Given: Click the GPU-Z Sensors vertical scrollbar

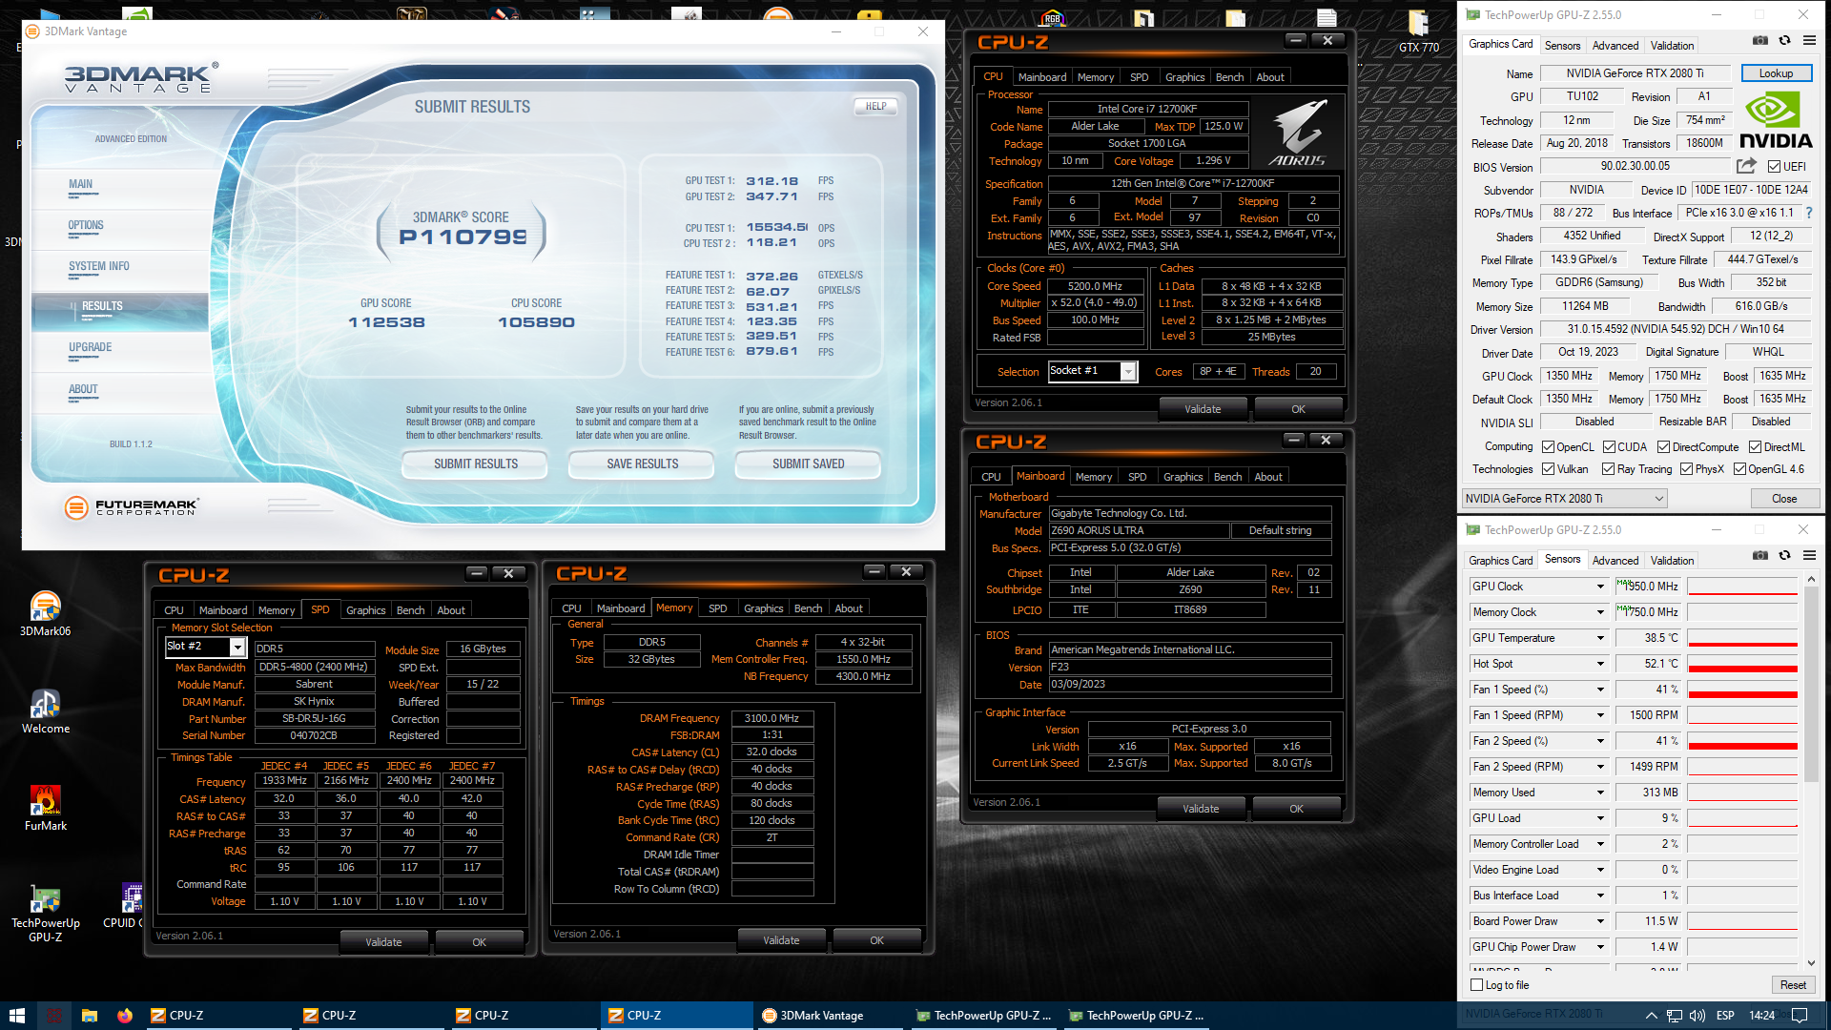Looking at the screenshot, I should pos(1811,772).
